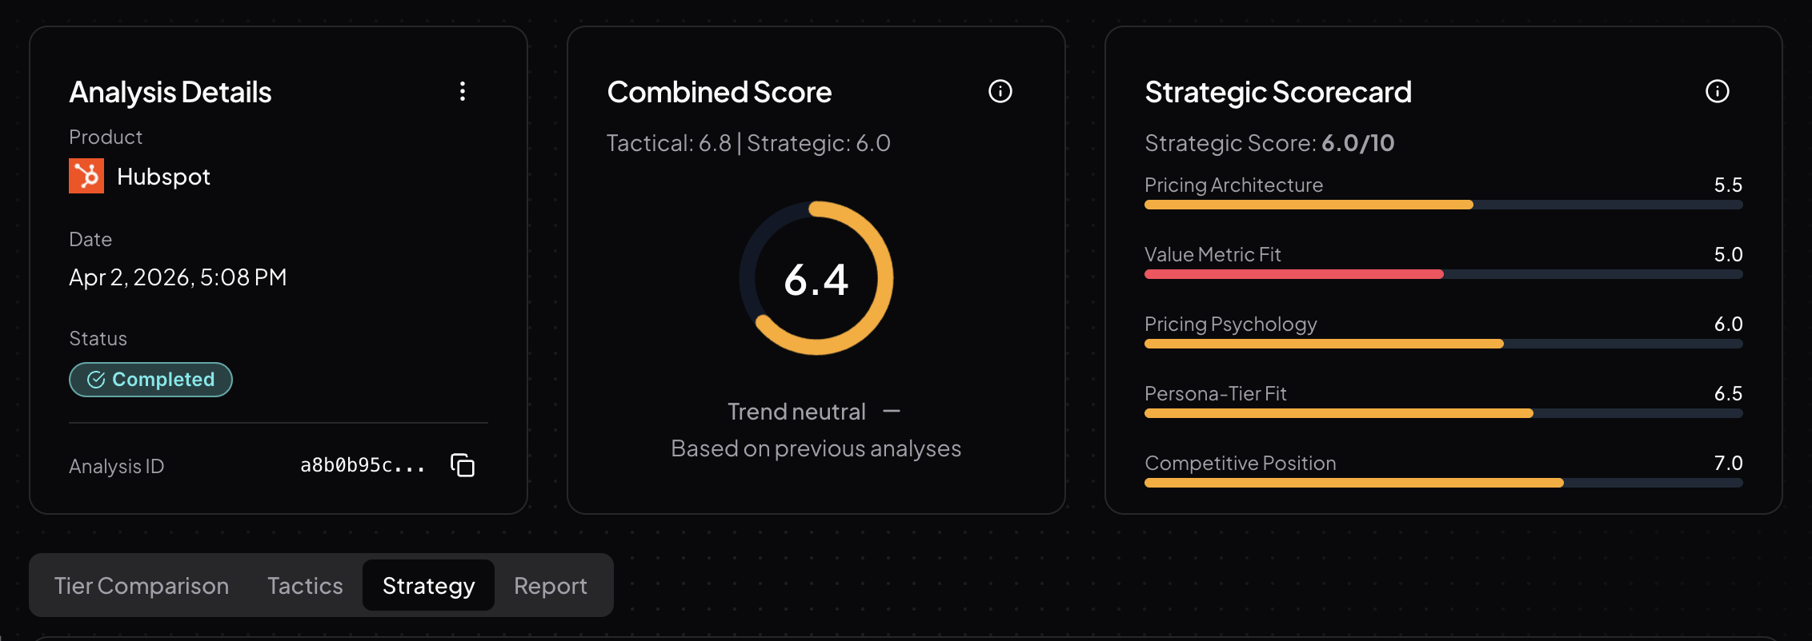Click the Completed status badge
Image resolution: width=1812 pixels, height=641 pixels.
coord(150,380)
